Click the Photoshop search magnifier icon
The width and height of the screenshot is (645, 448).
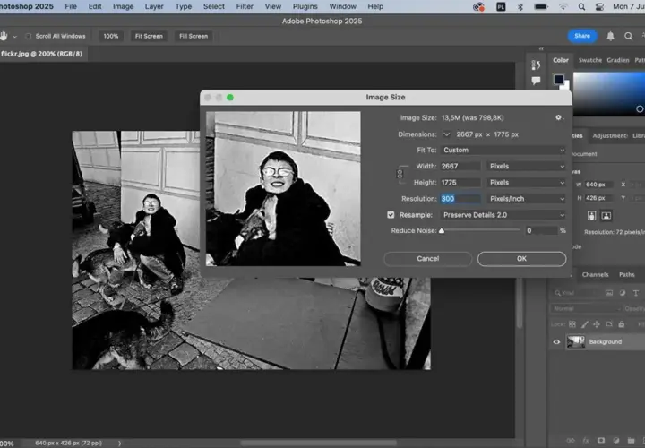point(629,36)
